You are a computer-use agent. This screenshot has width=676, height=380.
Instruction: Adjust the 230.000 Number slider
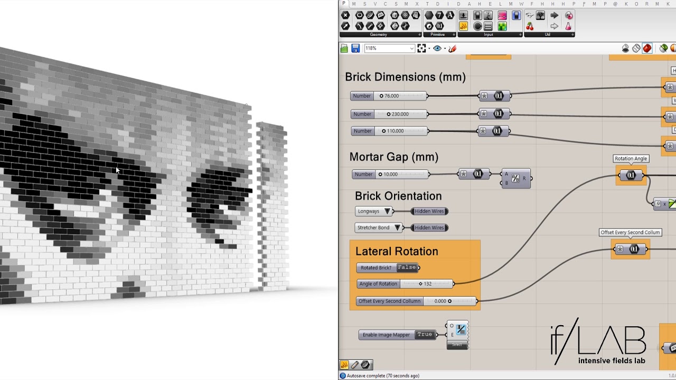(x=389, y=114)
